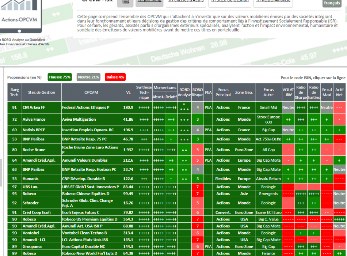347x256 pixels.
Task: Open Amundi Act. USA ISR P row
Action: (176, 226)
